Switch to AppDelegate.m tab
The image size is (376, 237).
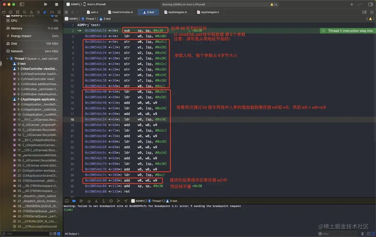tap(175, 12)
